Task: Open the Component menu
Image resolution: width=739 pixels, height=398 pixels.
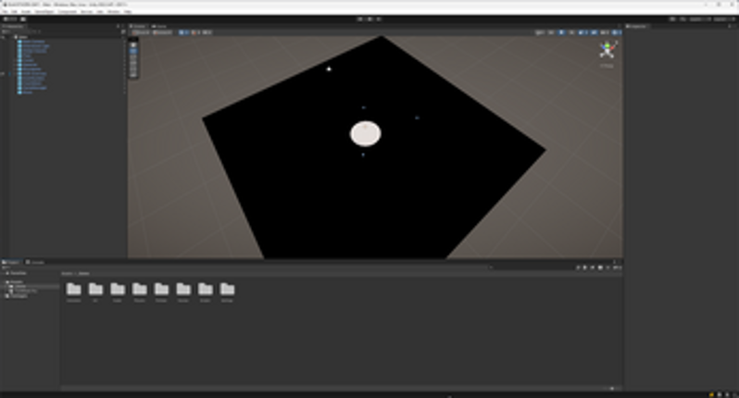Action: [x=67, y=11]
